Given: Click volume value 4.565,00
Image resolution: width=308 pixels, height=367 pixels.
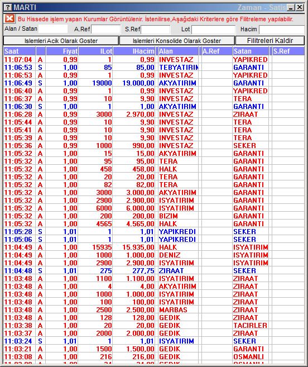Looking at the screenshot, I should click(x=140, y=224).
